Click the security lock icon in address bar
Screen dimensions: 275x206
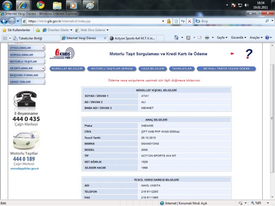(x=168, y=21)
